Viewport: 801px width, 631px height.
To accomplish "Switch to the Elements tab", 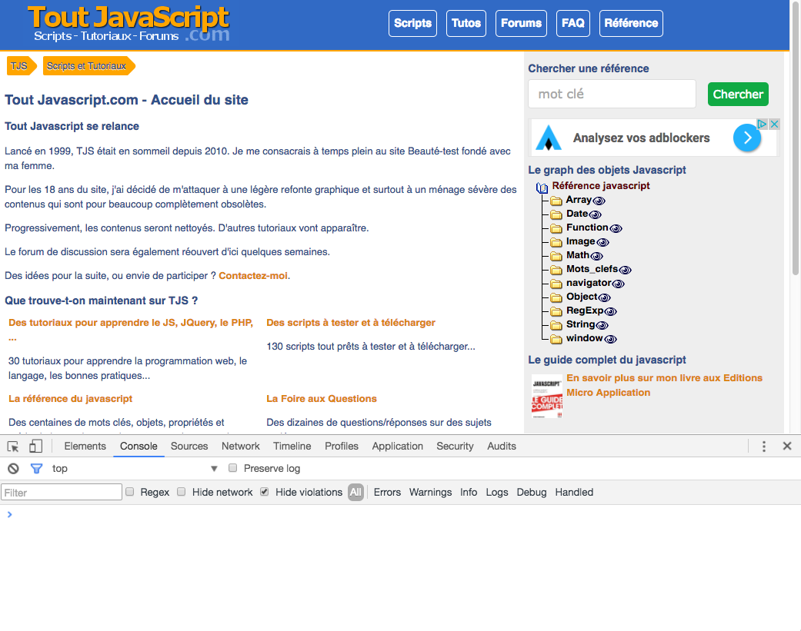I will pos(85,446).
